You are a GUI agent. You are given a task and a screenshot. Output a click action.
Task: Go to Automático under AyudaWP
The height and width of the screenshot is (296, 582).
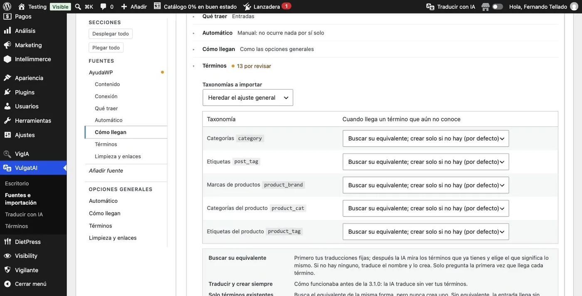click(x=109, y=120)
